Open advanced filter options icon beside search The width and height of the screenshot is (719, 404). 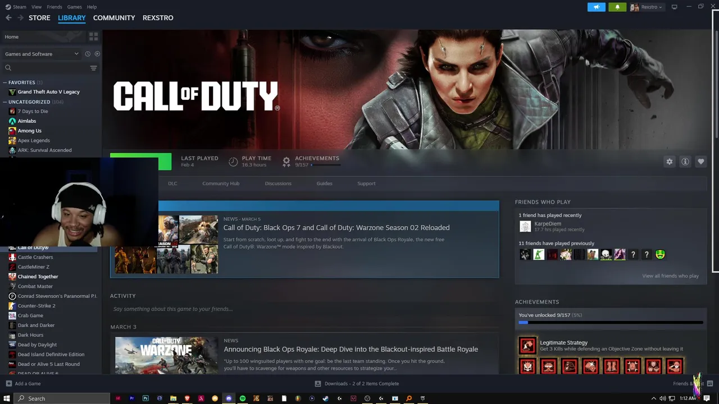[93, 68]
